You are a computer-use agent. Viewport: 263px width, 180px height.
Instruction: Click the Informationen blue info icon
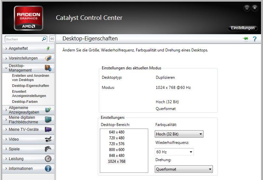[48, 169]
